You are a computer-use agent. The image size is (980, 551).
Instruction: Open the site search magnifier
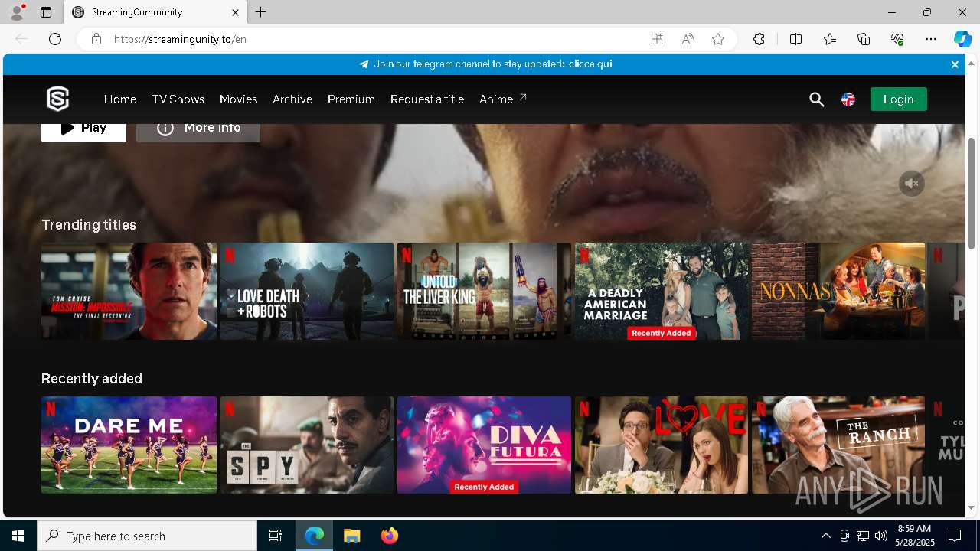817,99
